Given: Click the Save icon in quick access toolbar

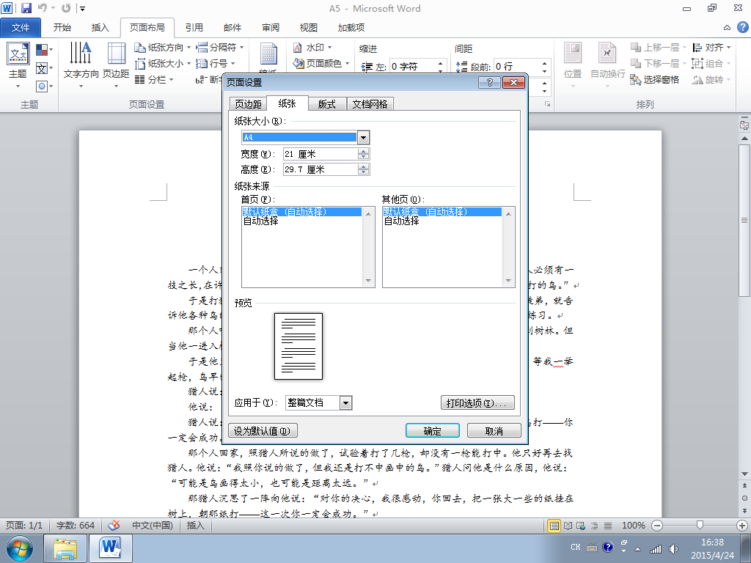Looking at the screenshot, I should click(26, 8).
